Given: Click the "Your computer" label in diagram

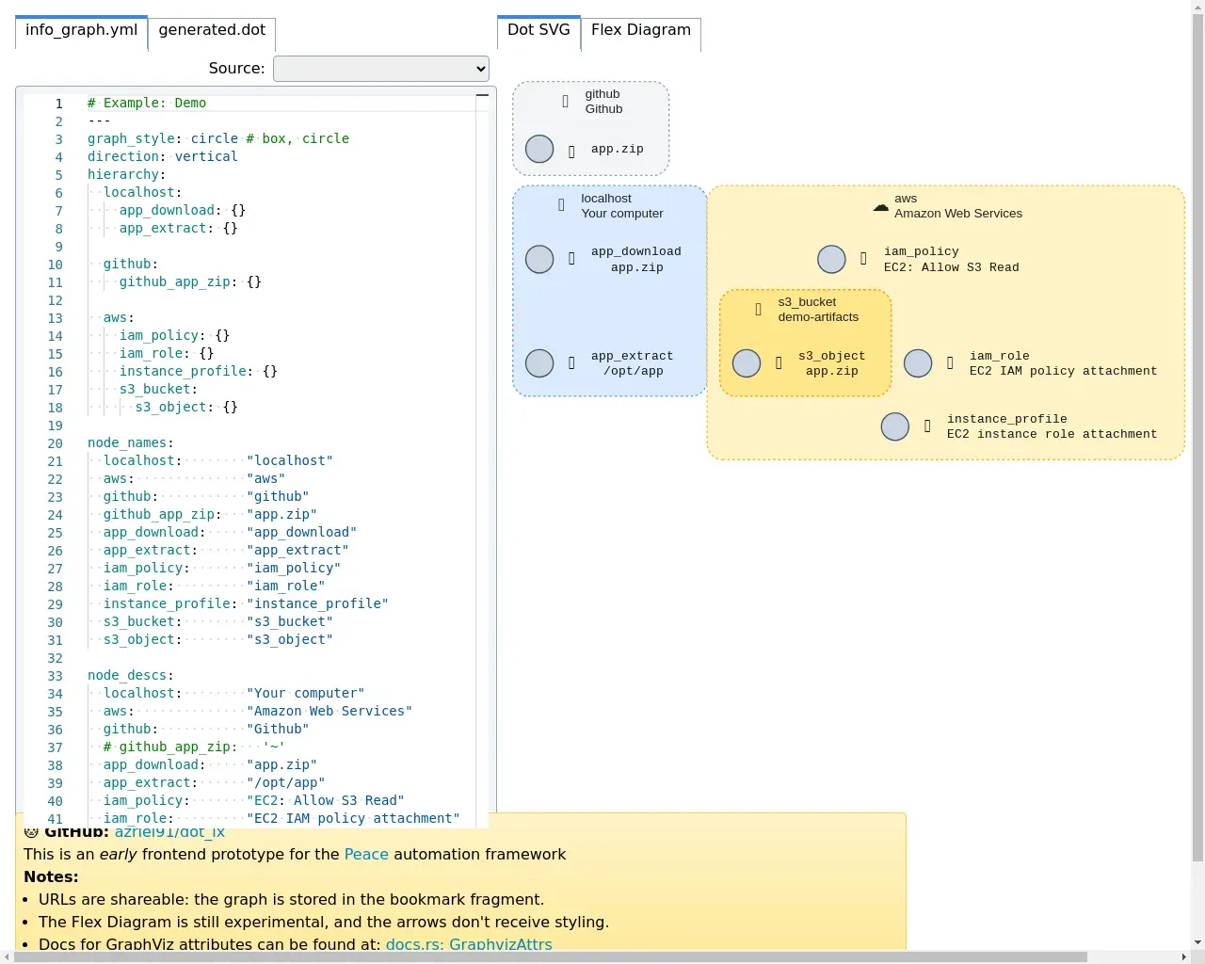Looking at the screenshot, I should [622, 214].
